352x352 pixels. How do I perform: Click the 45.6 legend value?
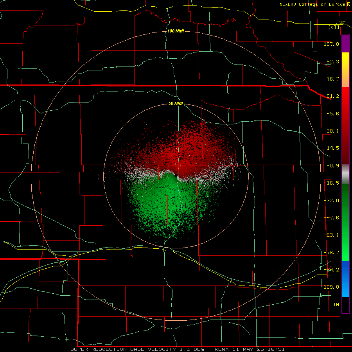333,113
